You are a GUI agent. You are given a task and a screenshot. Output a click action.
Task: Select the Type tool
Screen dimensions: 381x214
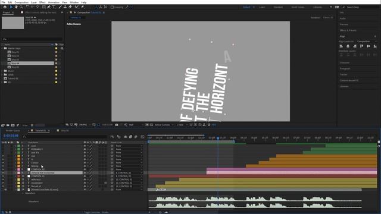[x=54, y=7]
